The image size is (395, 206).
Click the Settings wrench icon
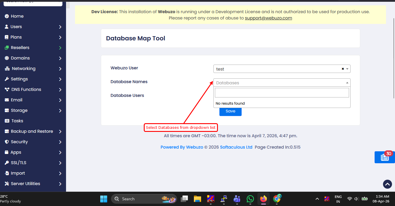tap(7, 79)
